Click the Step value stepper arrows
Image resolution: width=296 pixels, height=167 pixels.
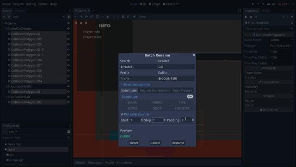[x=165, y=120]
